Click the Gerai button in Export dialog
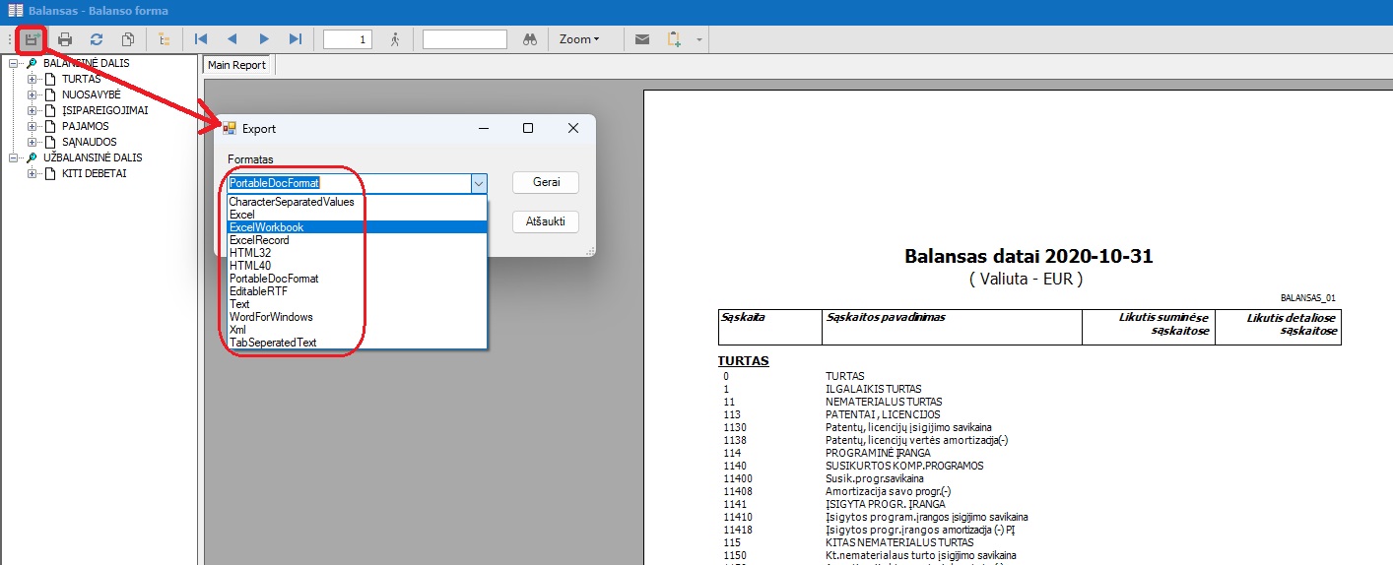The image size is (1393, 565). (x=545, y=183)
